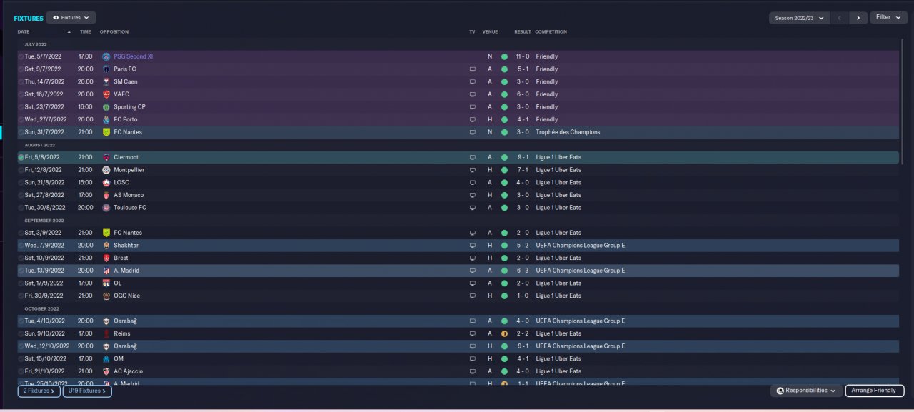Image resolution: width=914 pixels, height=412 pixels.
Task: Click the green result dot for Clermont match
Action: coord(504,157)
